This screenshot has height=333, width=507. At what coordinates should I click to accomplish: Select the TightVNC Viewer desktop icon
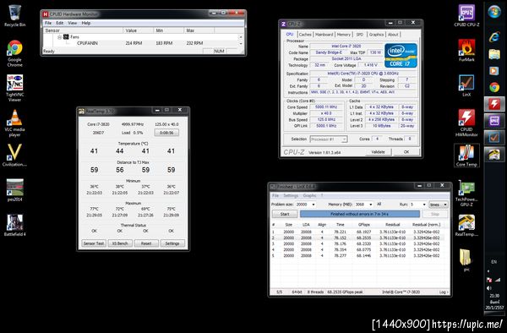tap(15, 88)
